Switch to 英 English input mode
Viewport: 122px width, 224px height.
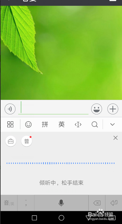(x=62, y=124)
